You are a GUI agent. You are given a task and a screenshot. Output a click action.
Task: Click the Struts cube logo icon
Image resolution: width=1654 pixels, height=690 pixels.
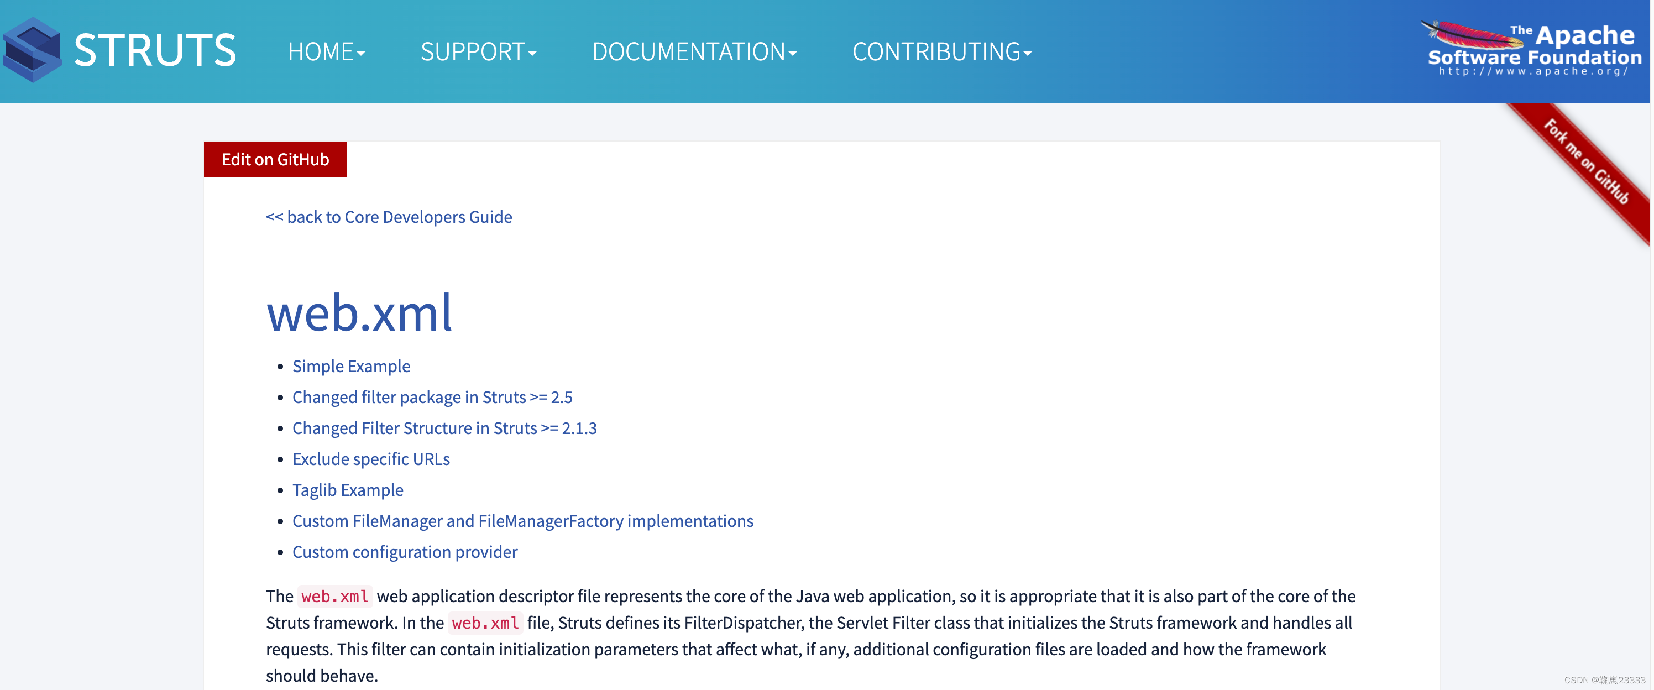[32, 50]
